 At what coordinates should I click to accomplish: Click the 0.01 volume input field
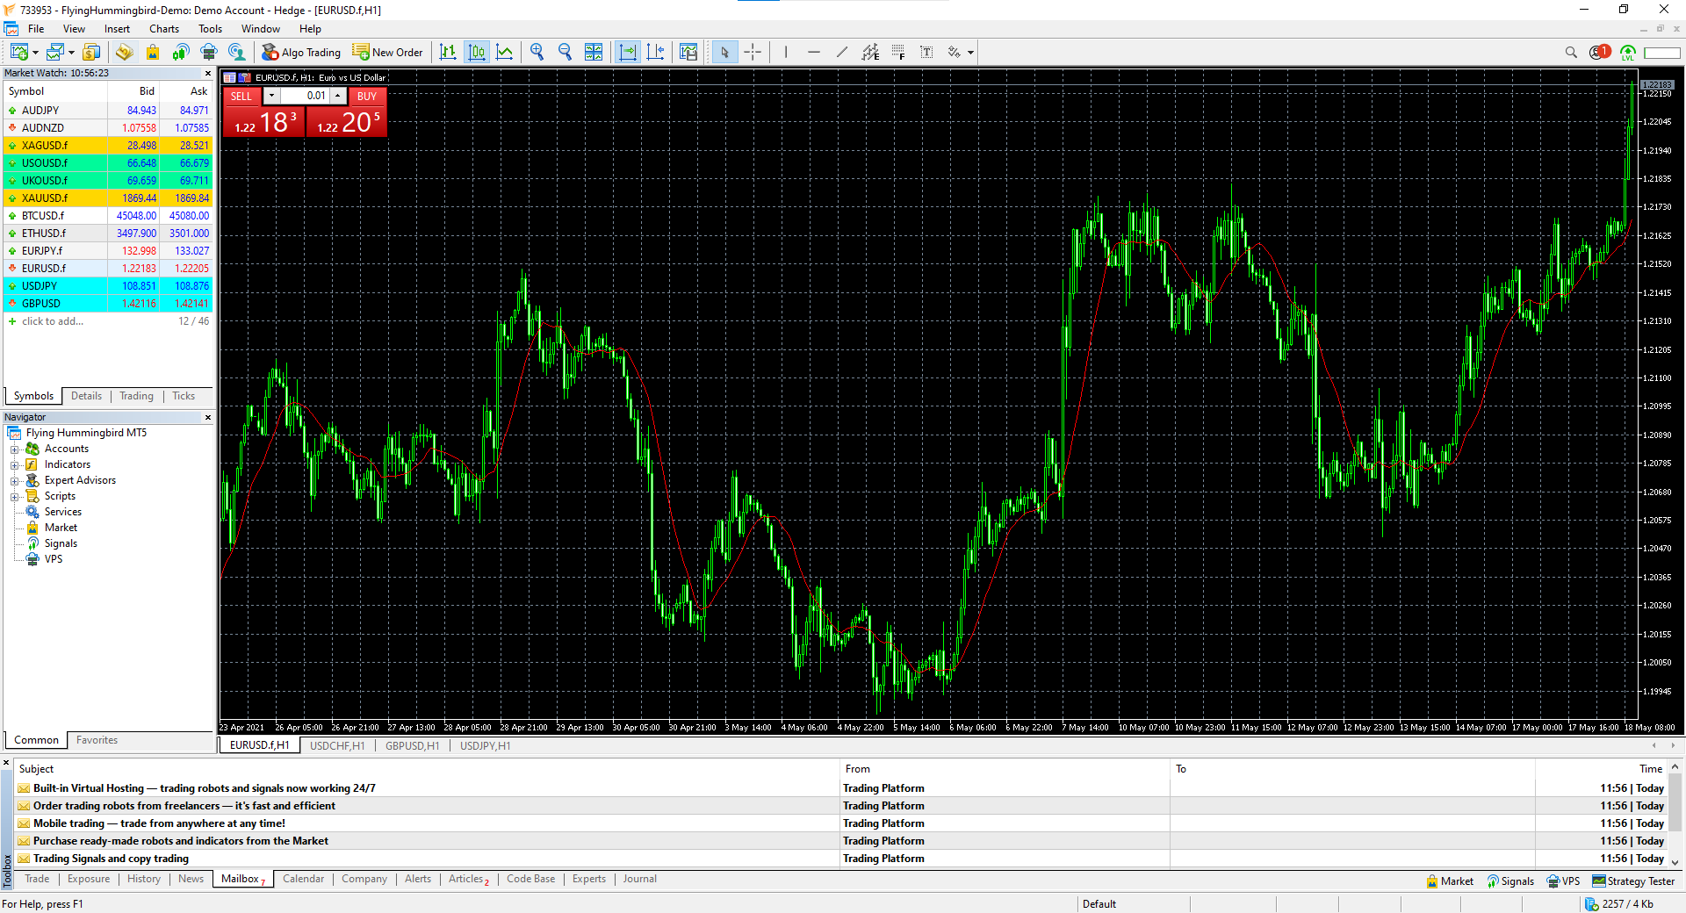point(305,96)
